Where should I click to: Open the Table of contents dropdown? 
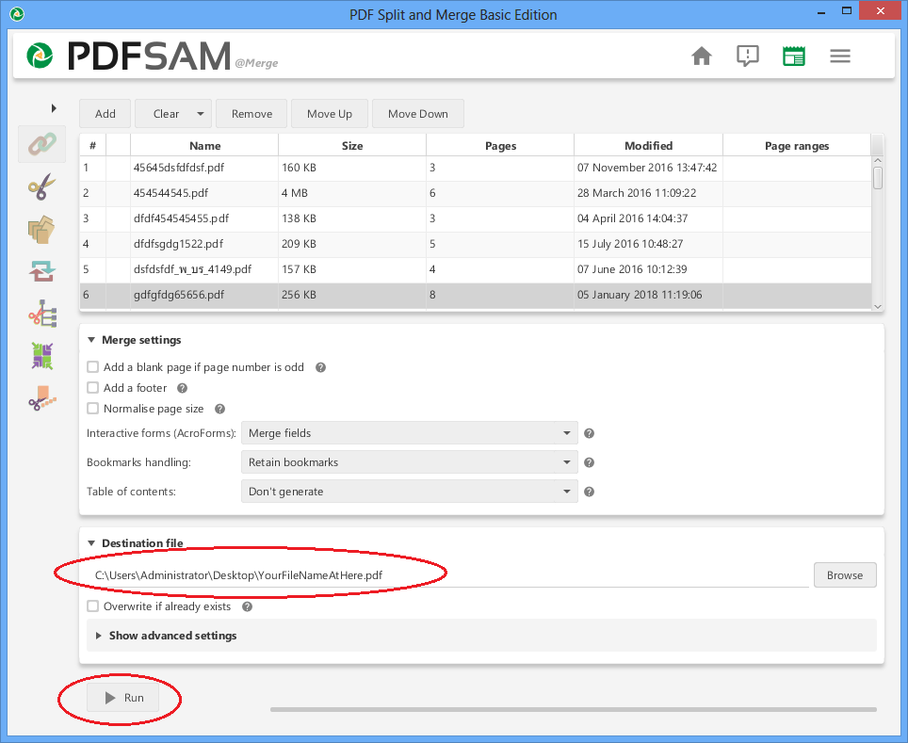point(409,491)
